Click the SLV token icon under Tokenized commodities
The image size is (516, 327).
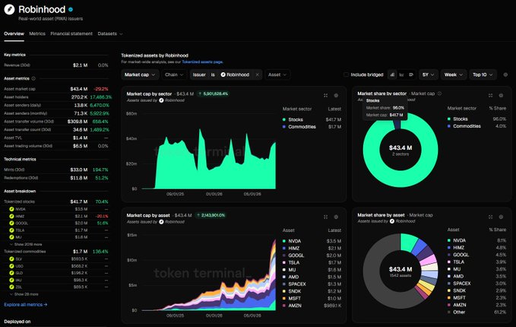tap(11, 259)
